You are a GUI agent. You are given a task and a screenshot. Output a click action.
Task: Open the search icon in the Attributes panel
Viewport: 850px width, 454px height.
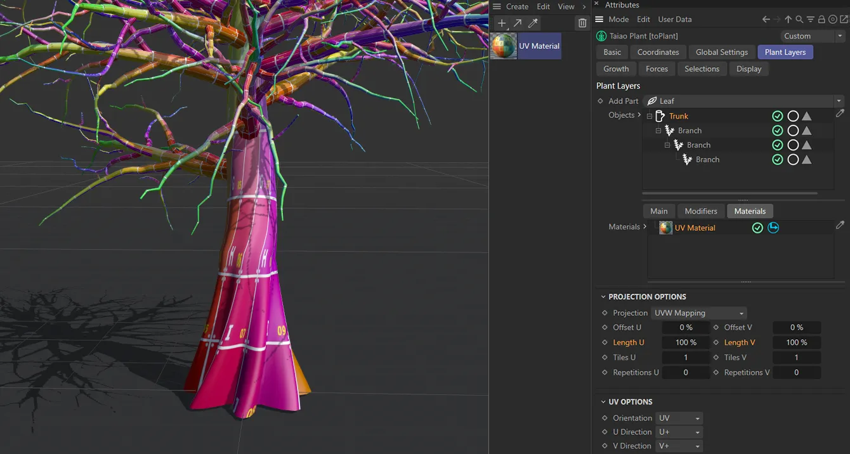point(799,19)
